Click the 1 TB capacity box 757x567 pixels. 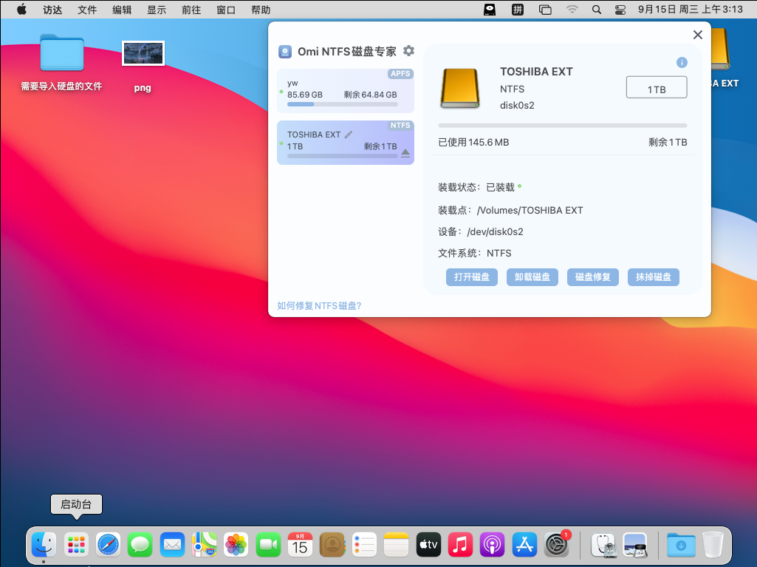point(656,87)
